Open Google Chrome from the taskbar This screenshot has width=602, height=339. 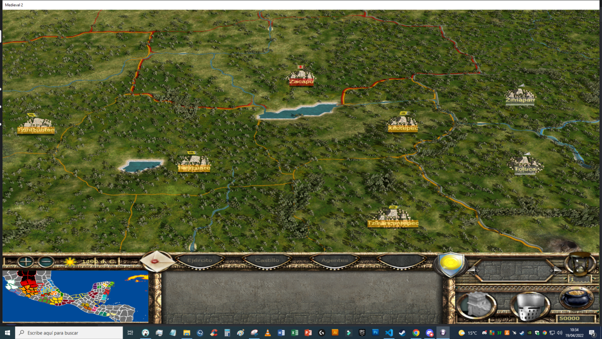pyautogui.click(x=416, y=333)
